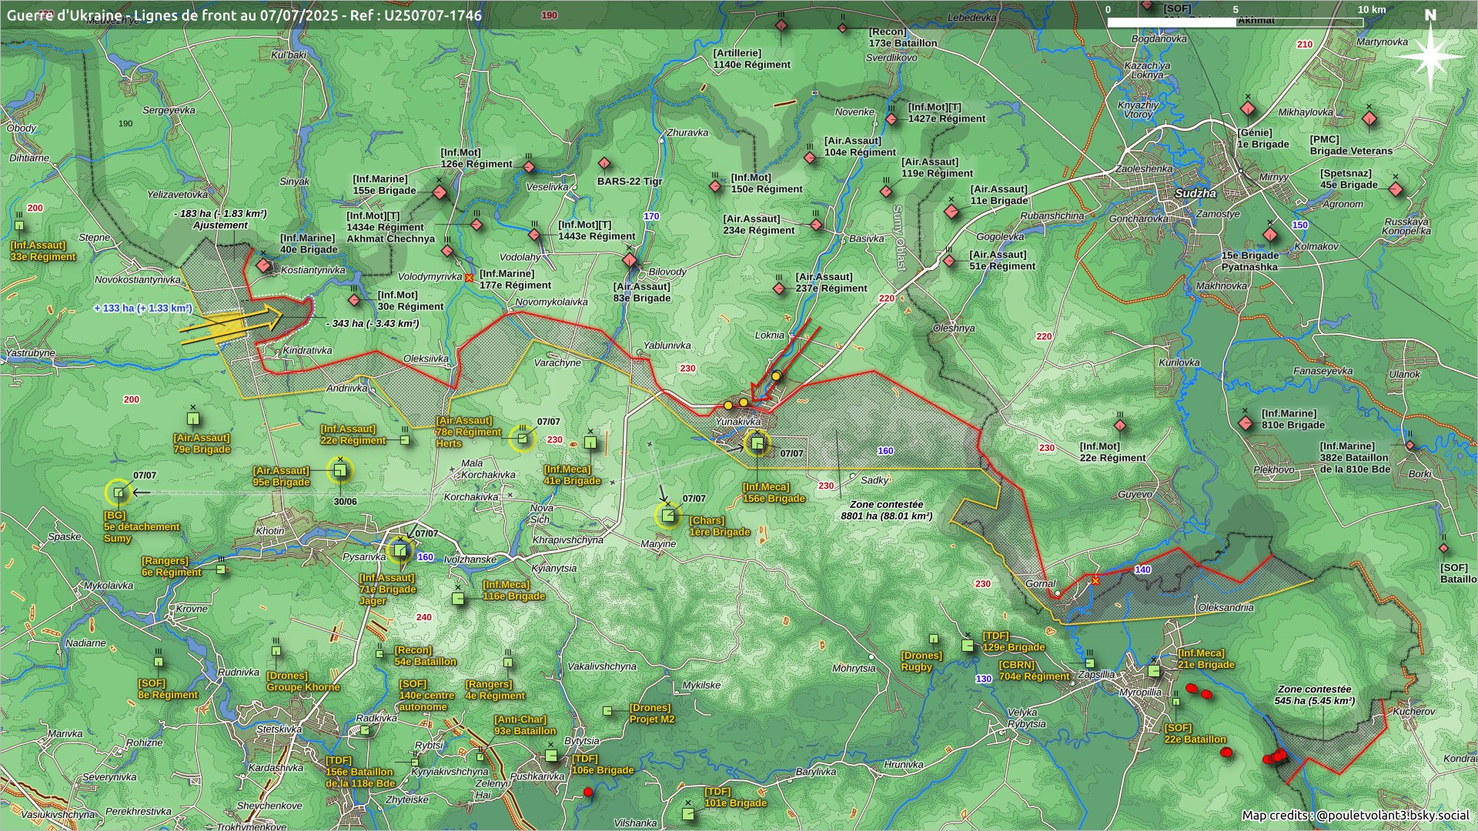Viewport: 1478px width, 831px height.
Task: Click the 41e Brigade mechanized square marker
Action: 590,442
